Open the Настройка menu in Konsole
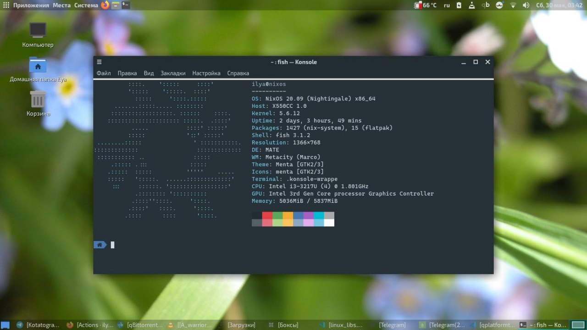This screenshot has width=587, height=330. pos(206,73)
